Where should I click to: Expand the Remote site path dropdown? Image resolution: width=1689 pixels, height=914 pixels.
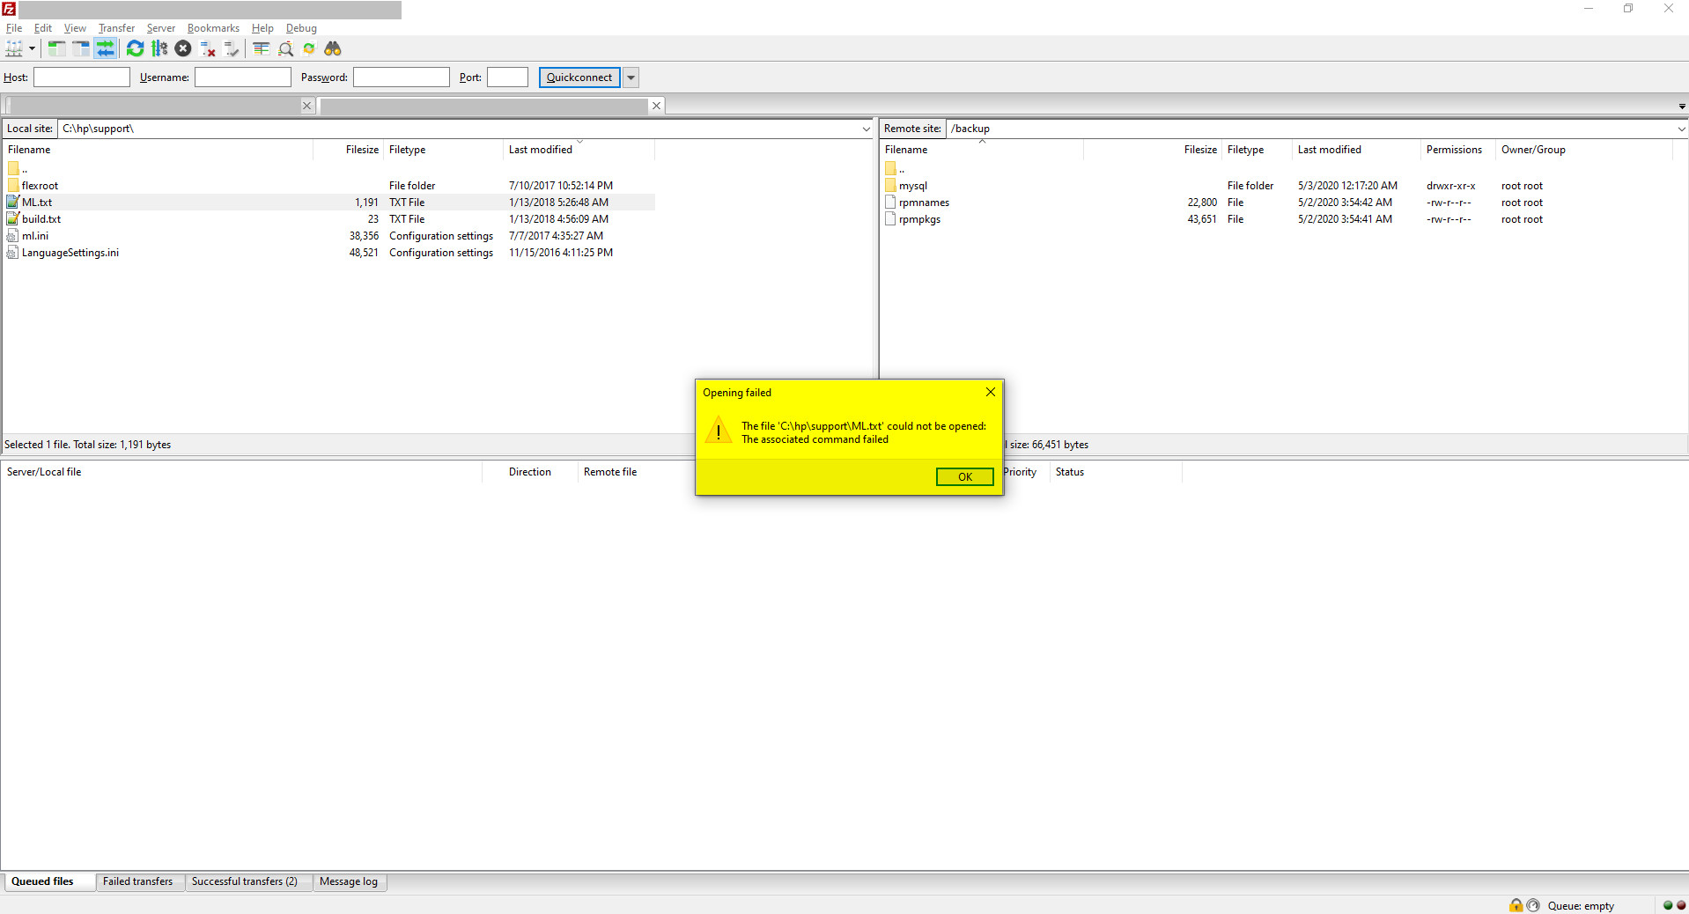(x=1681, y=129)
